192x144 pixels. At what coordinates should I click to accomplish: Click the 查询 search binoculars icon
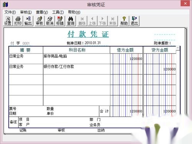coord(71,21)
